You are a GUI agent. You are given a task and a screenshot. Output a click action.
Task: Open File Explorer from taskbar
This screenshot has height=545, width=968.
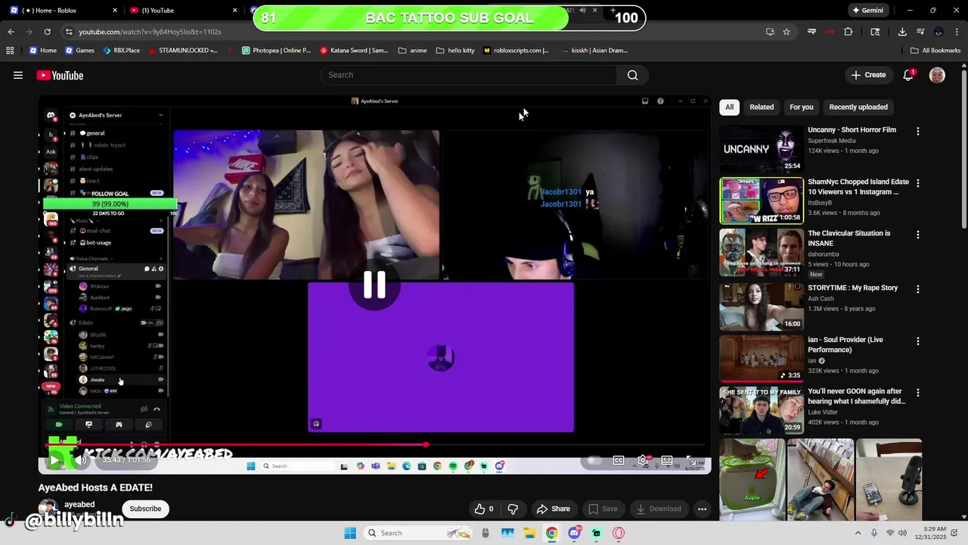pos(530,533)
